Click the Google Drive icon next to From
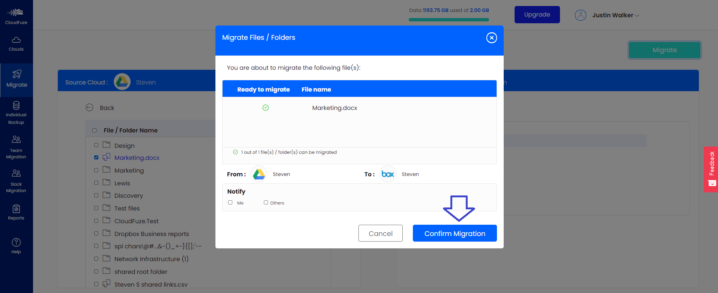 pyautogui.click(x=259, y=174)
